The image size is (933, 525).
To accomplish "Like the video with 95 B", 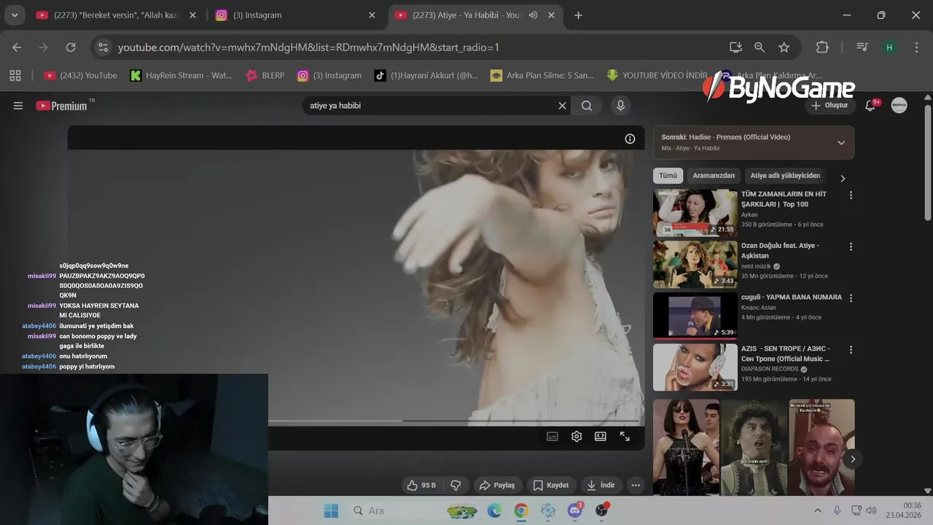I will (x=421, y=485).
